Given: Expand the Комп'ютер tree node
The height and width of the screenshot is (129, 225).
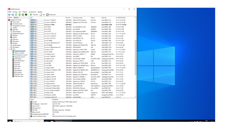Looking at the screenshot, I should point(9,22).
